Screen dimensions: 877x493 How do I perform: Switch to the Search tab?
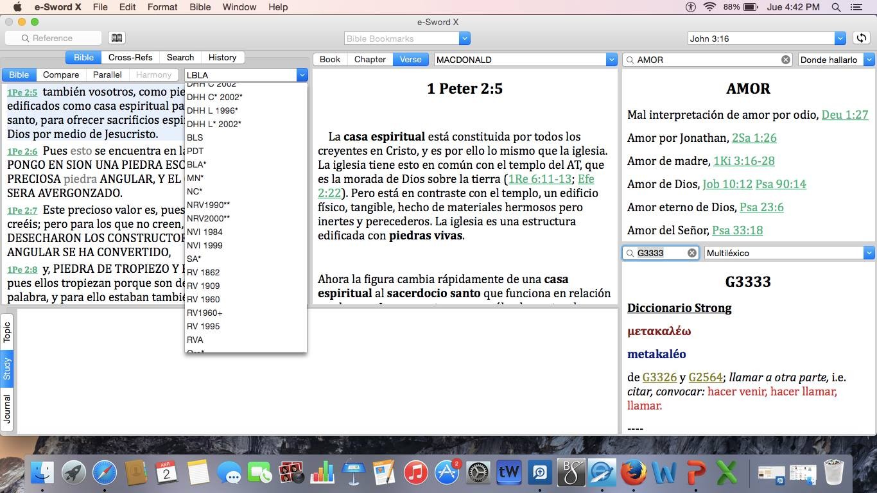click(180, 57)
